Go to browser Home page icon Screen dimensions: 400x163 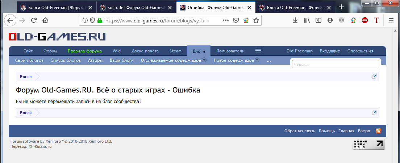pyautogui.click(x=45, y=21)
